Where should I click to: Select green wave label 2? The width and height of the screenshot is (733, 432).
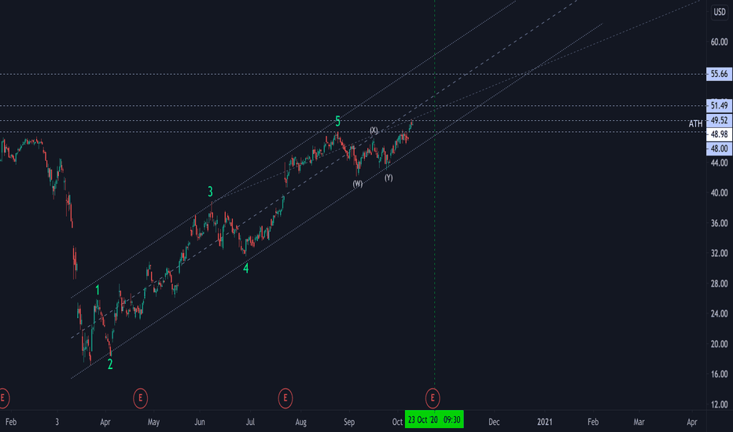pyautogui.click(x=110, y=364)
